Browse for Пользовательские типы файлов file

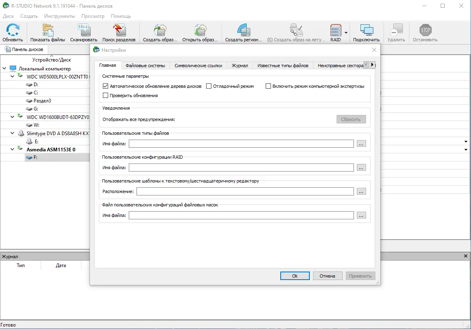pyautogui.click(x=361, y=144)
